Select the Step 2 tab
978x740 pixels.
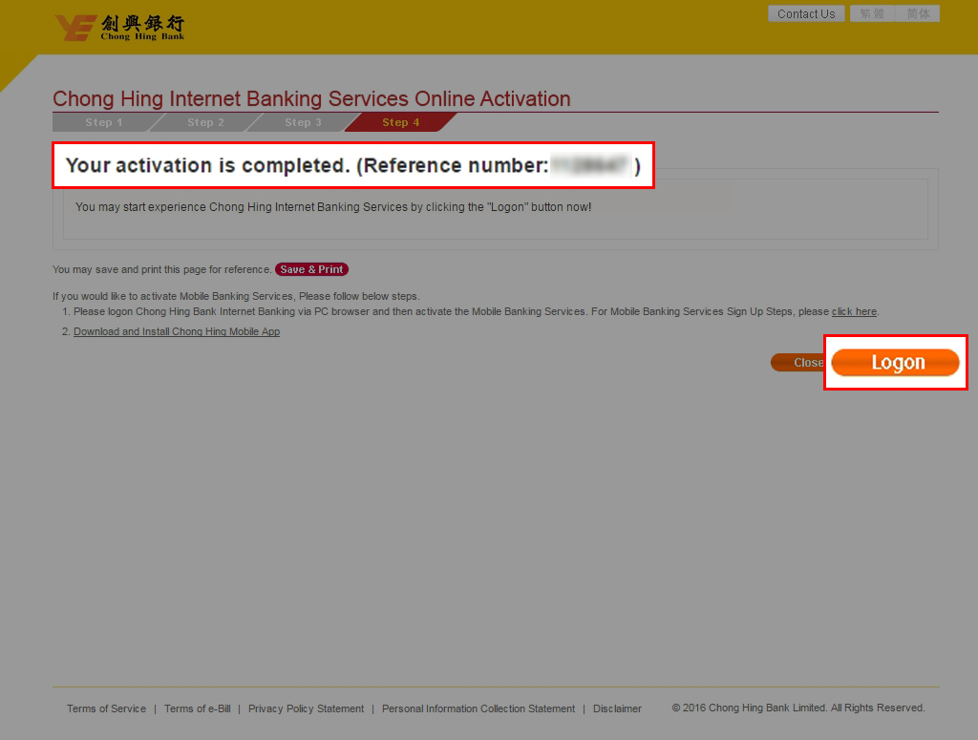(x=206, y=123)
